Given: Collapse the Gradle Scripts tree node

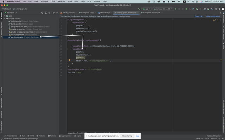Looking at the screenshot, I should point(4,19).
